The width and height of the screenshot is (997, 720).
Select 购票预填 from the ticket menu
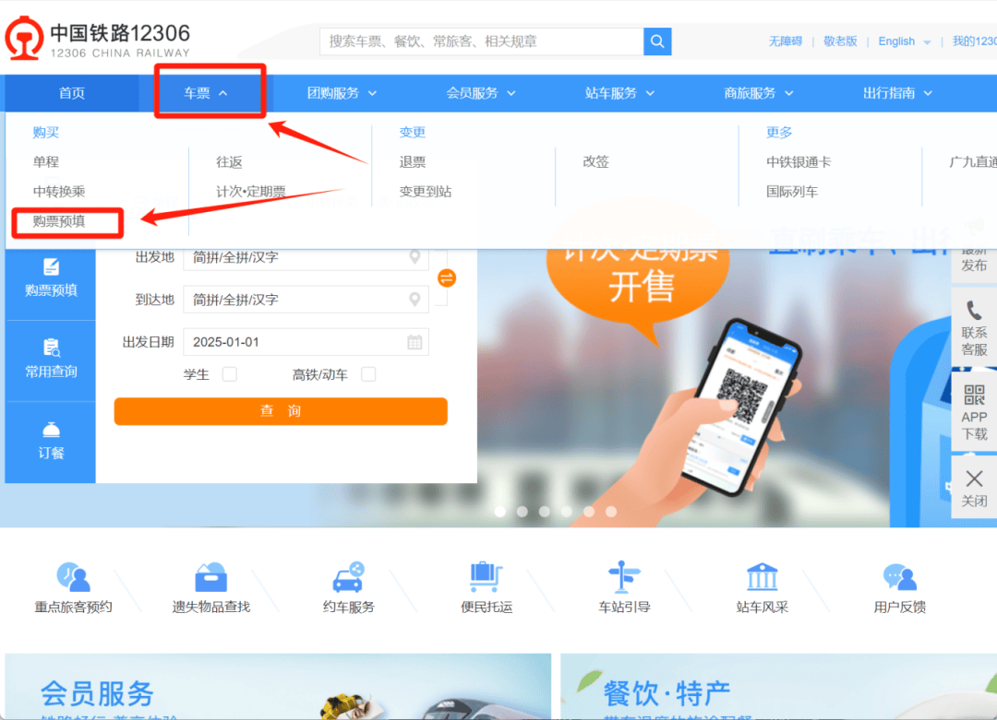click(x=59, y=221)
